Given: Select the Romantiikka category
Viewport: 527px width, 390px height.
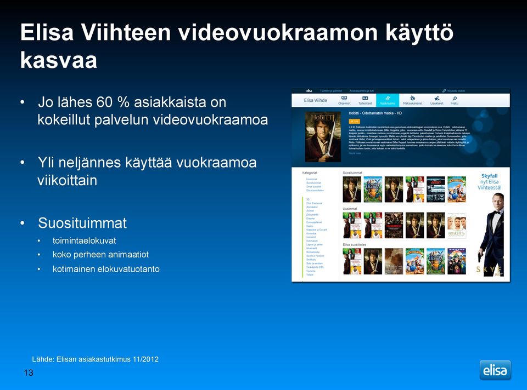Looking at the screenshot, I should [x=313, y=252].
